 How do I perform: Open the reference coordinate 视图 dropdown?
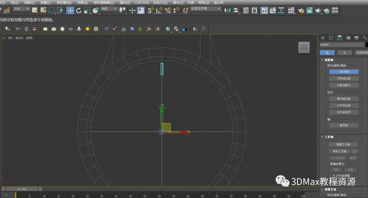(x=109, y=9)
